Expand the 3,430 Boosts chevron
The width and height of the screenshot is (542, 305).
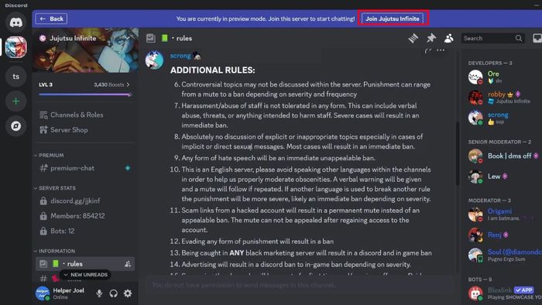click(x=128, y=84)
